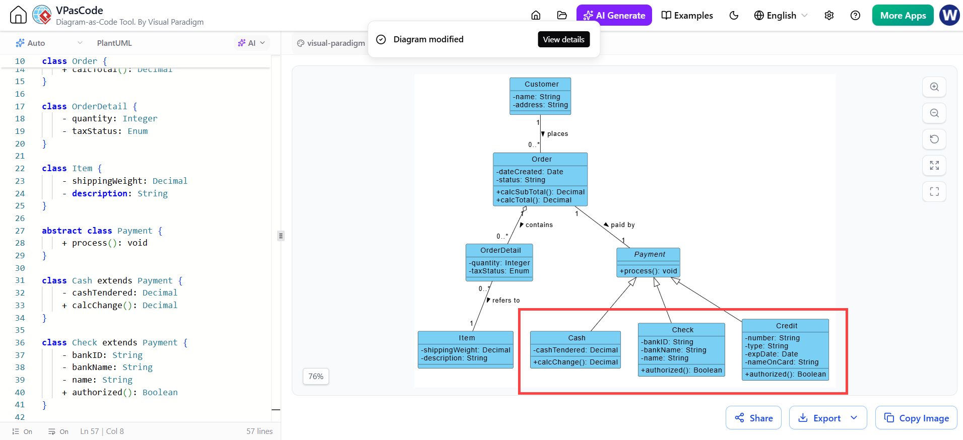
Task: Zoom out on the diagram
Action: tap(934, 113)
